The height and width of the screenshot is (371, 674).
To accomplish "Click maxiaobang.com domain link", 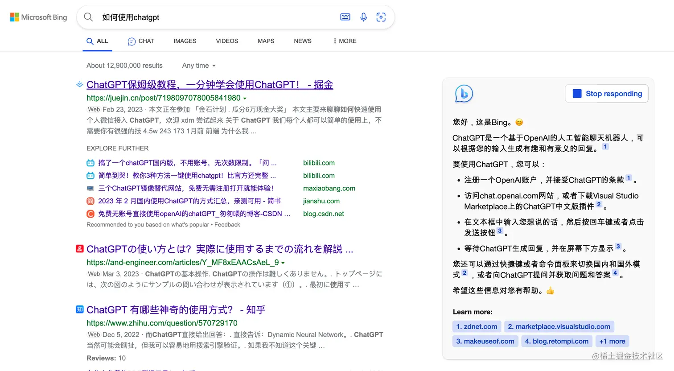I will [329, 188].
